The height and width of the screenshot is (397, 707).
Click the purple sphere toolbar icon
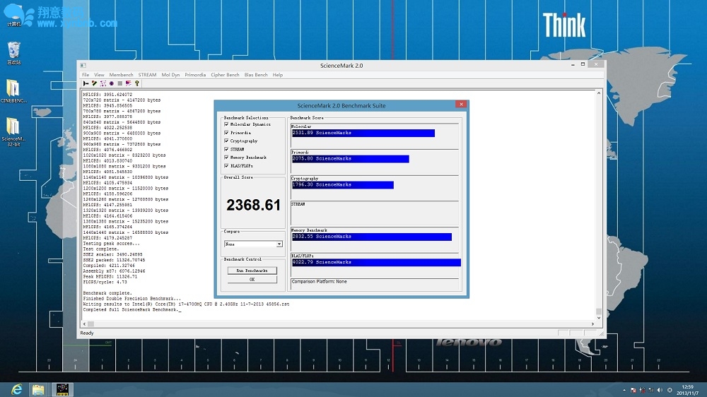click(112, 83)
